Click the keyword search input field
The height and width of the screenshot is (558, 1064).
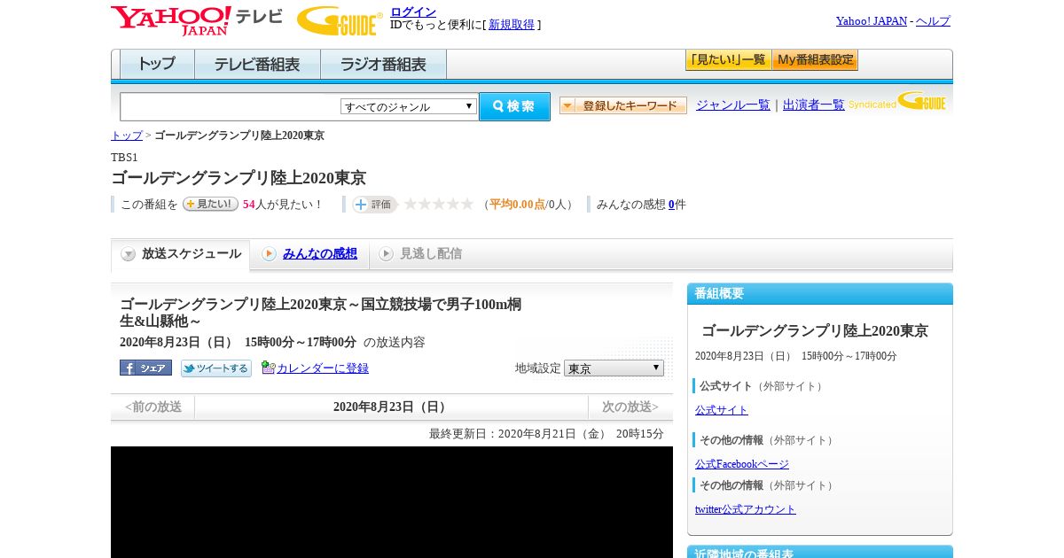(231, 106)
